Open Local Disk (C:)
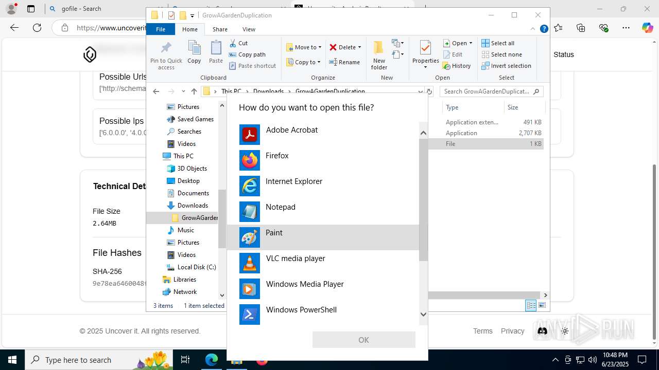Screen dimensions: 659x370 (191, 267)
